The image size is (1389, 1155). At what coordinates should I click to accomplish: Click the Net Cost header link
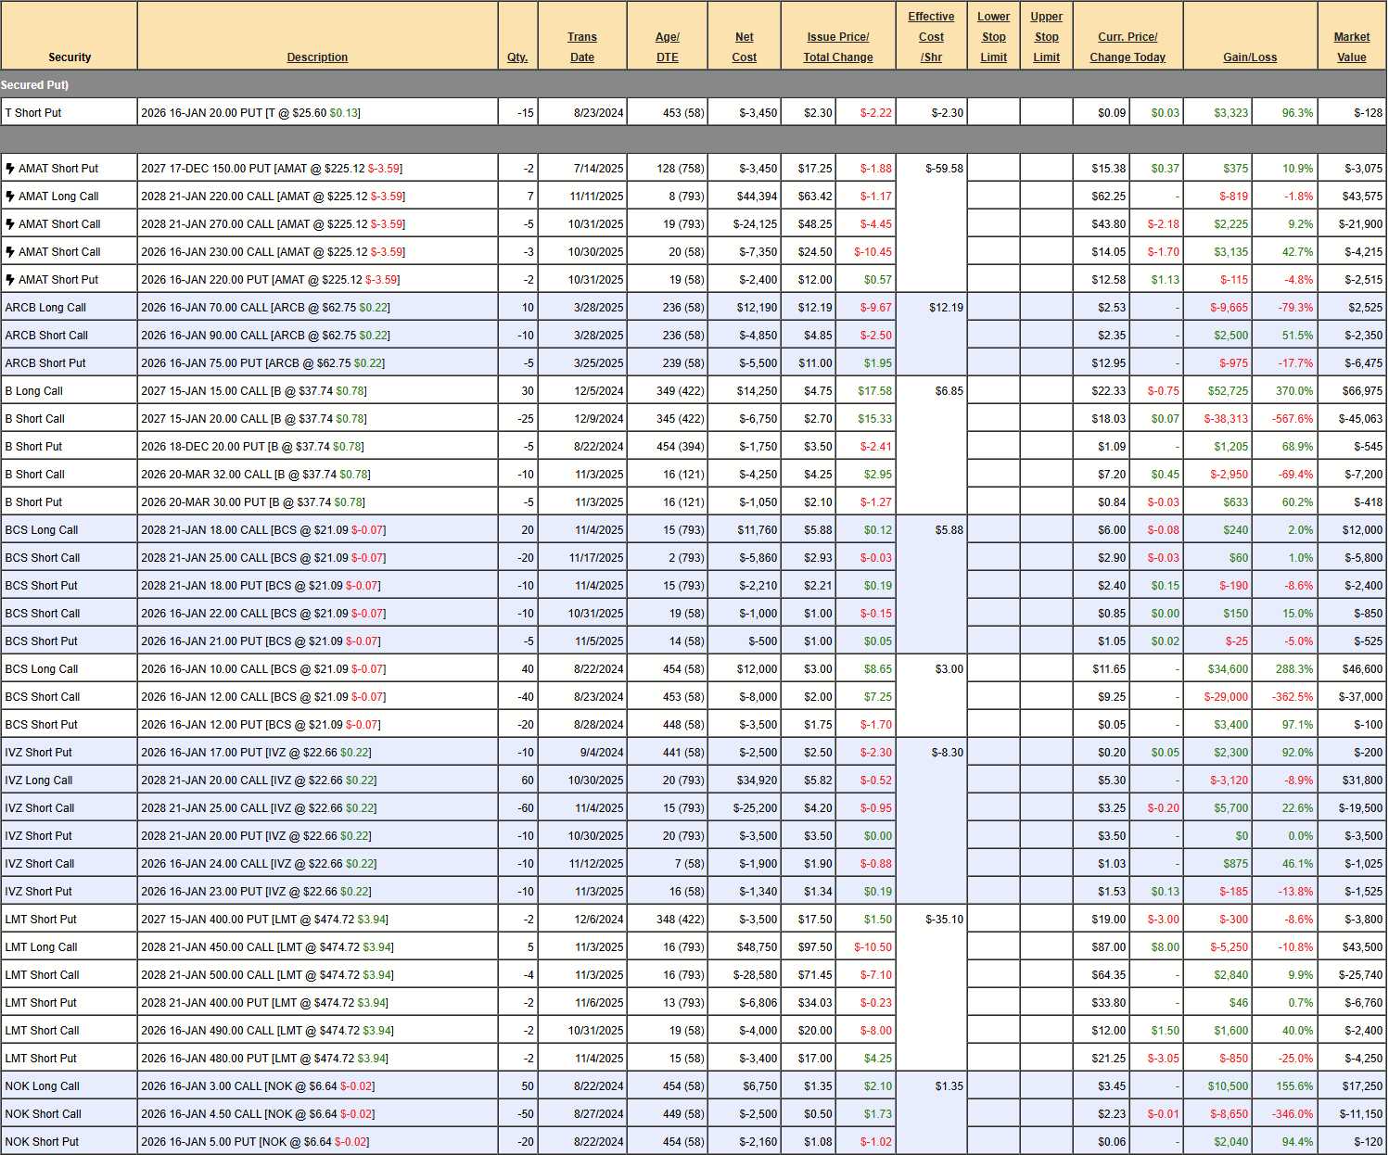744,47
